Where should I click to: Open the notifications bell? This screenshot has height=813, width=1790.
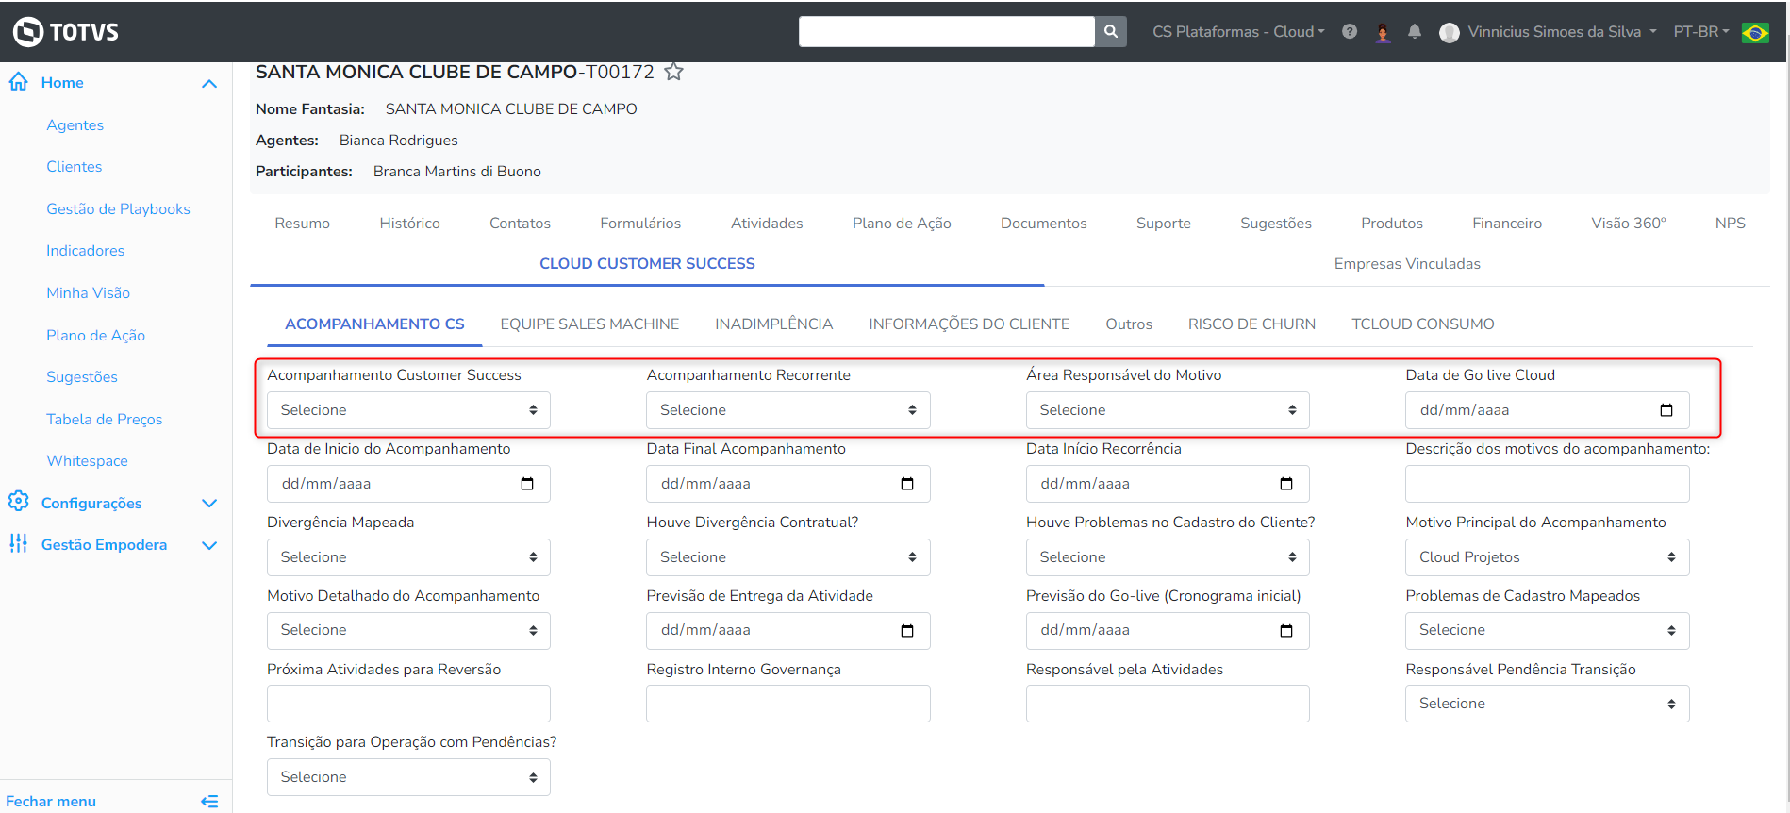pos(1414,31)
